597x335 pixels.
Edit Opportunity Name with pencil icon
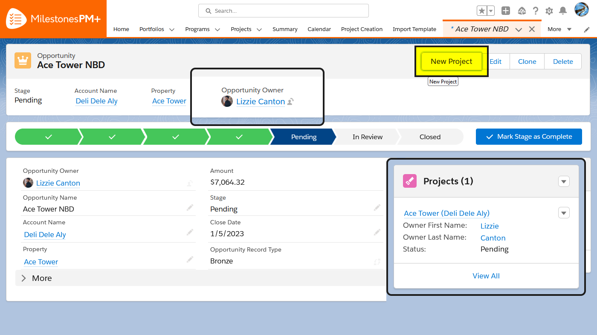(190, 208)
